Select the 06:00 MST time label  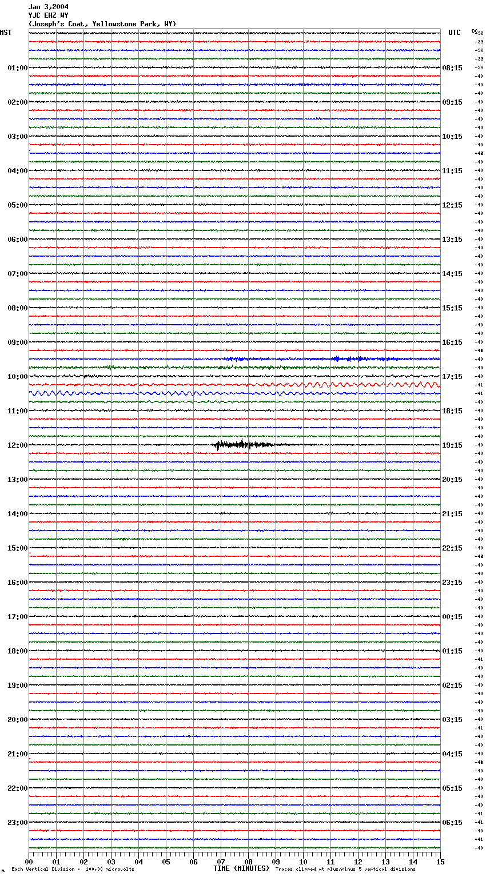point(18,240)
